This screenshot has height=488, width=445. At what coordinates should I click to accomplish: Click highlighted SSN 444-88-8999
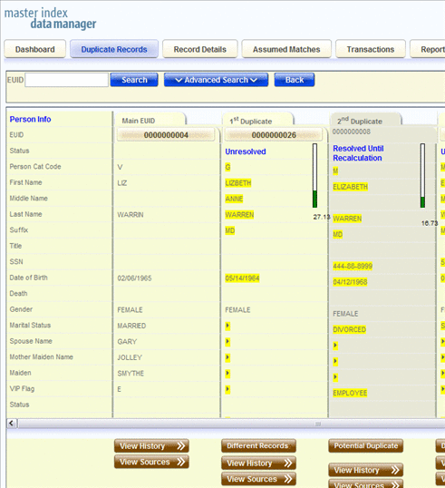click(353, 266)
